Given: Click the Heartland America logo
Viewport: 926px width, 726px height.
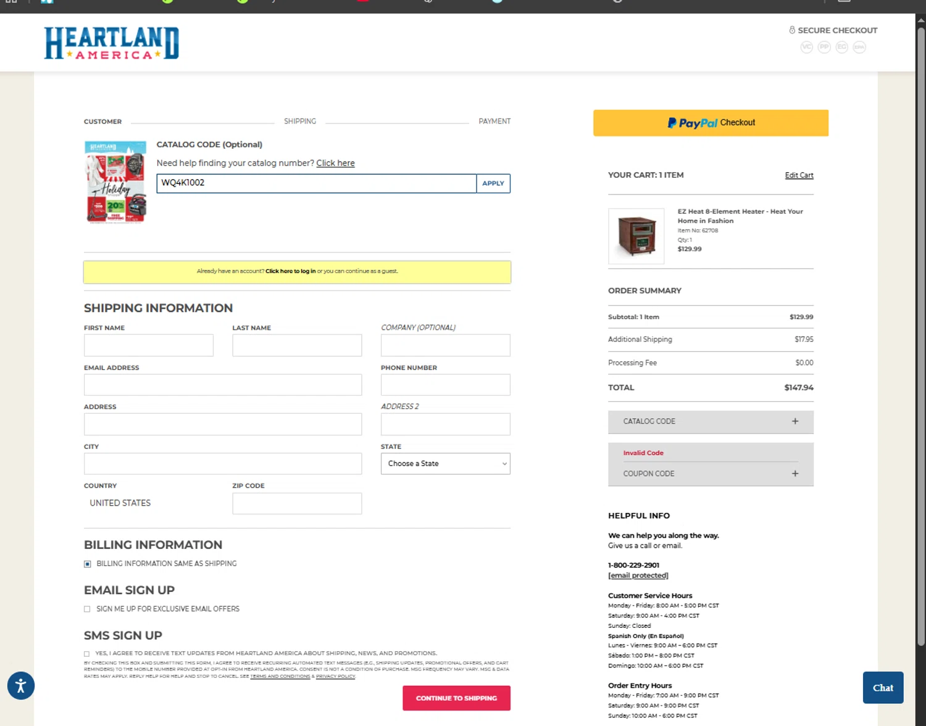Looking at the screenshot, I should pos(111,43).
